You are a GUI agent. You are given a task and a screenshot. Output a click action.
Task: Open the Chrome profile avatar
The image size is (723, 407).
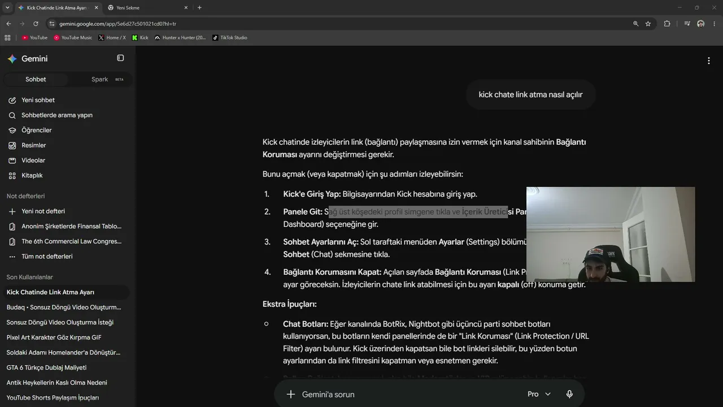pos(700,24)
